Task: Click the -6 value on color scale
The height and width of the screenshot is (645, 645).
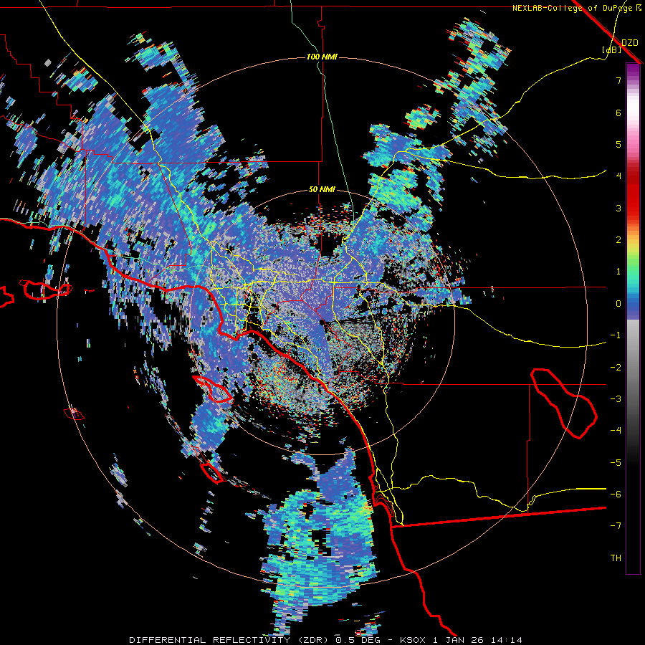Action: point(616,494)
